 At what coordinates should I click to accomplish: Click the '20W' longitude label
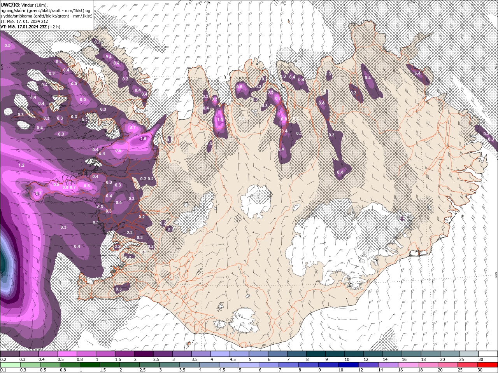click(207, 2)
